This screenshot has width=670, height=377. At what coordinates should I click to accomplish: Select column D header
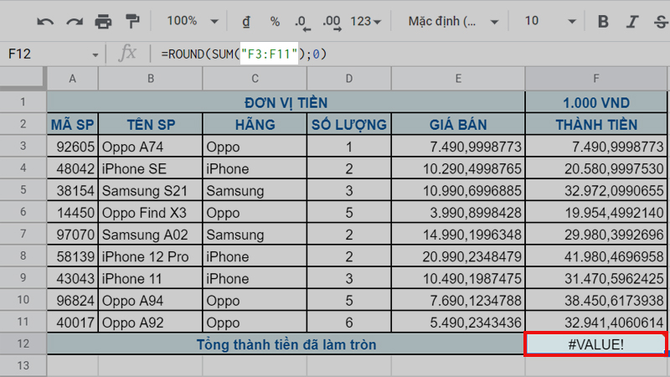coord(348,79)
